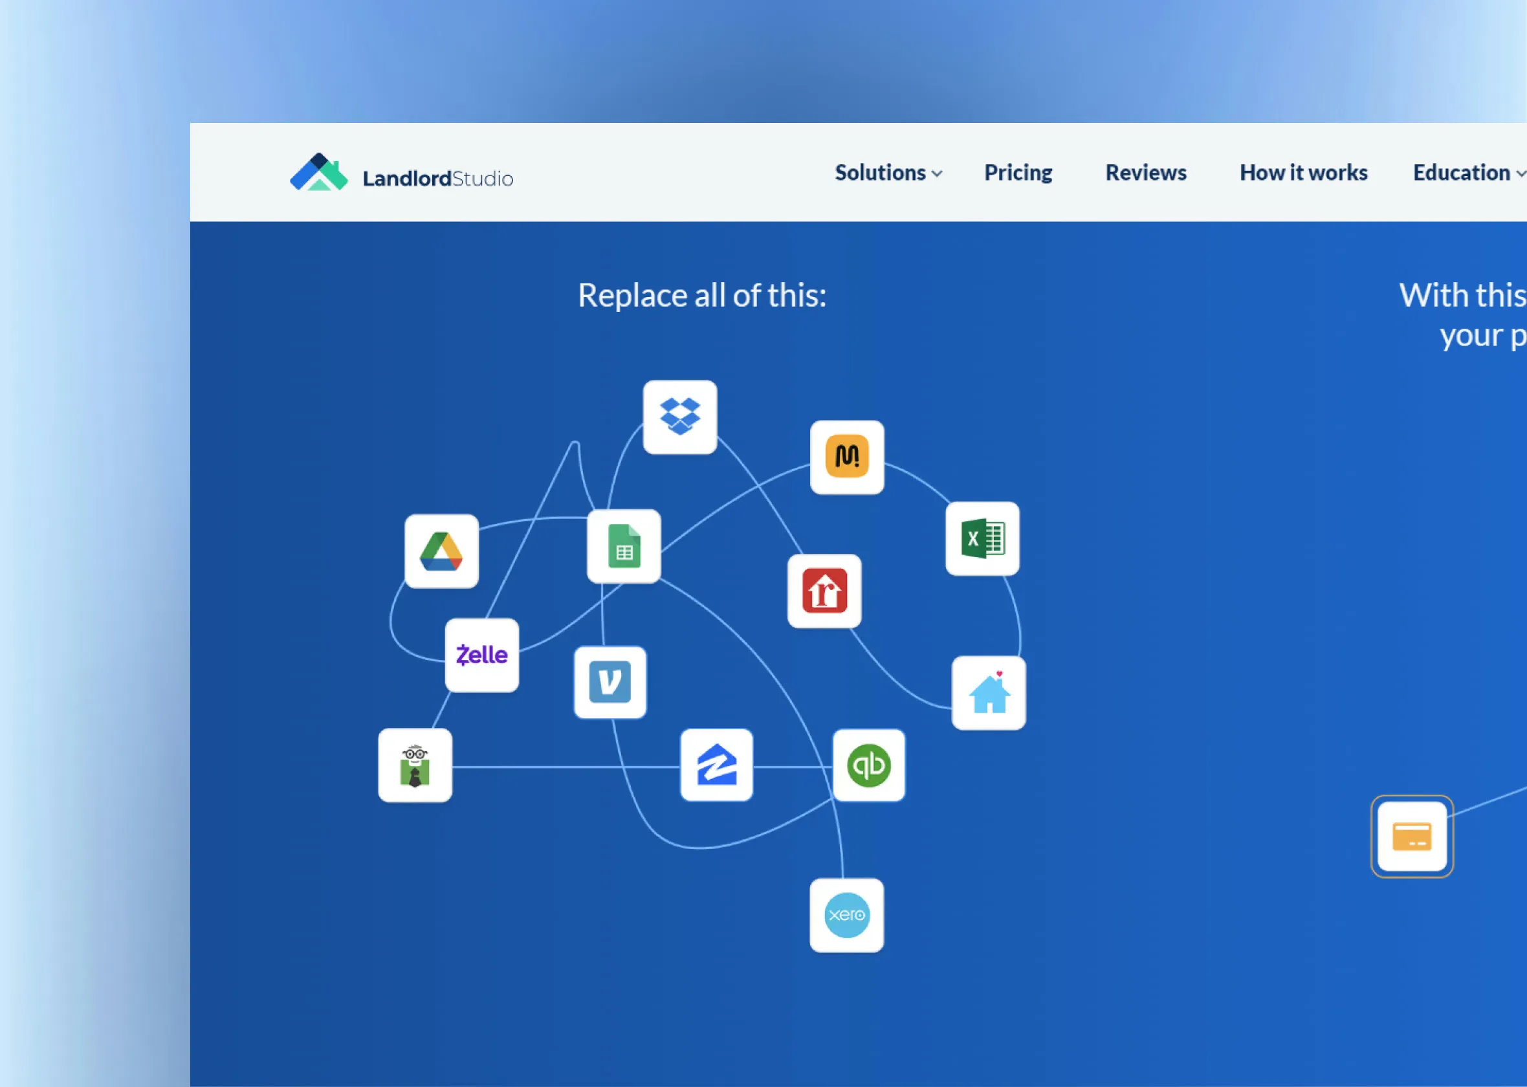The image size is (1527, 1087).
Task: Open the Pricing page
Action: coord(1018,173)
